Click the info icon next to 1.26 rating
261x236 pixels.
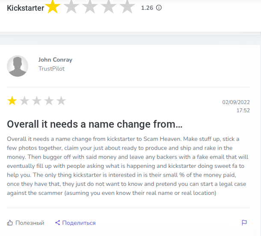pos(159,7)
